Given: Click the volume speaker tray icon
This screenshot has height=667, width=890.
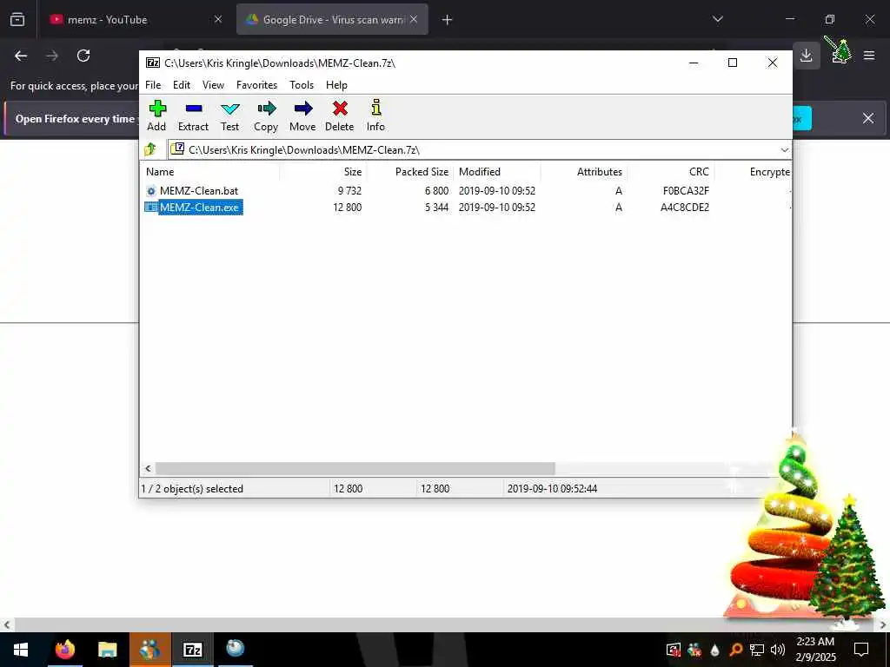Looking at the screenshot, I should [x=777, y=650].
